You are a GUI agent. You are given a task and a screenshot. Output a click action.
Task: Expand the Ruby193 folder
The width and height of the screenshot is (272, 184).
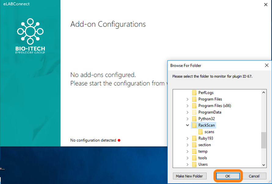(187, 138)
